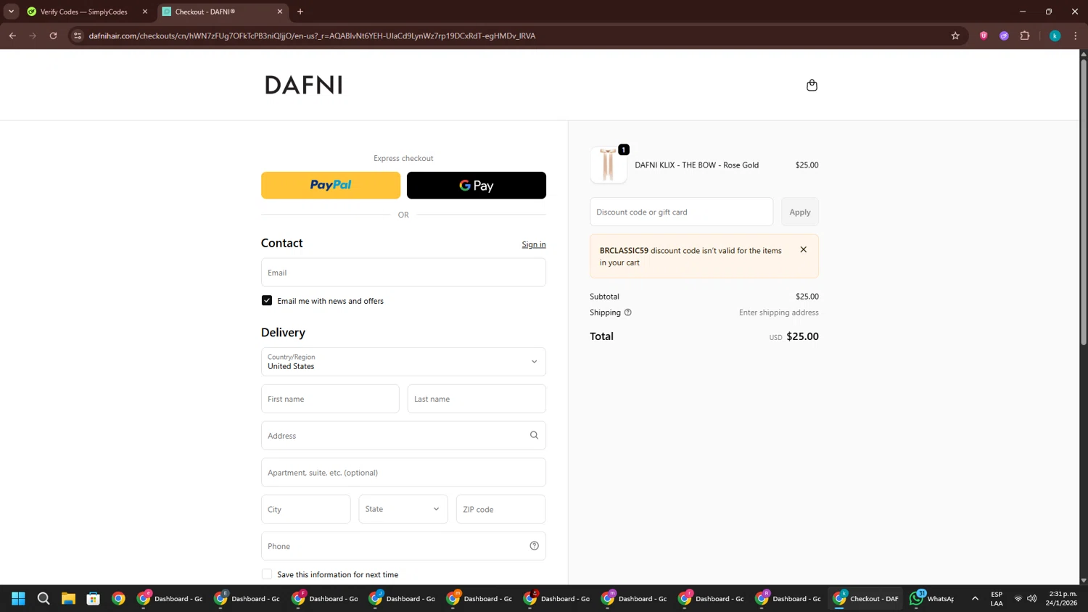Open the tab search dropdown arrow
The width and height of the screenshot is (1088, 612).
[11, 12]
